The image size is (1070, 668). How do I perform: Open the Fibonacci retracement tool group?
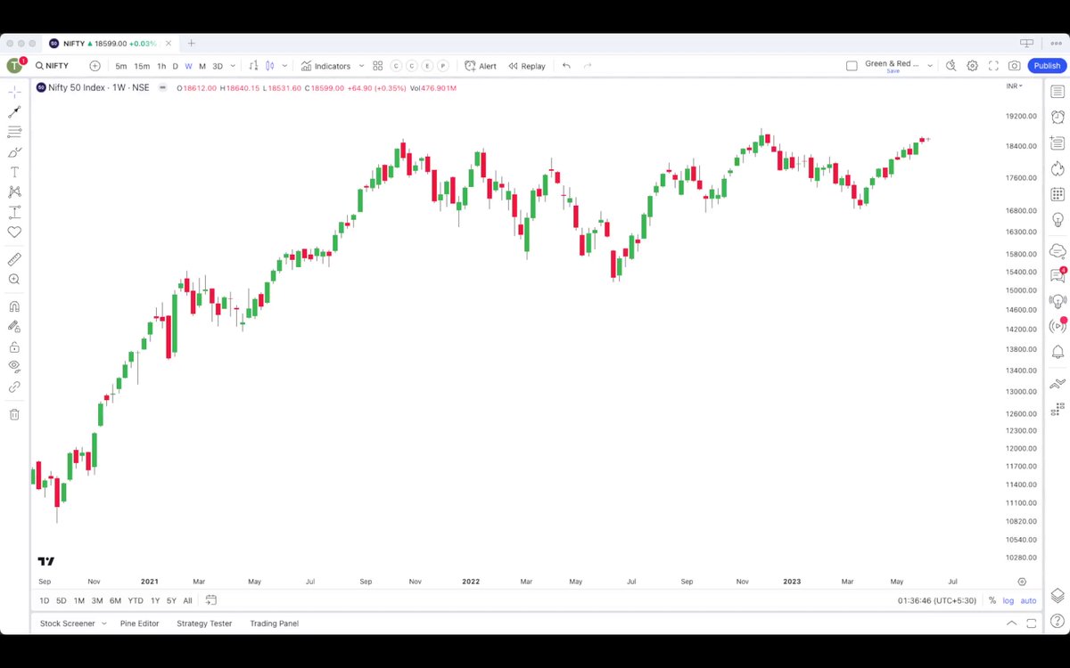click(x=14, y=132)
